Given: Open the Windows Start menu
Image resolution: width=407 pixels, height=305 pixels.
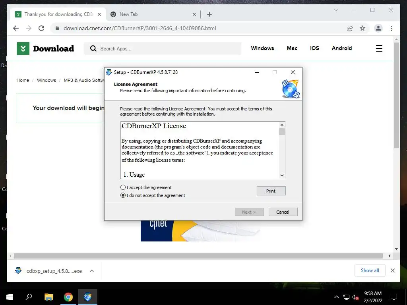Looking at the screenshot, I should 10,297.
